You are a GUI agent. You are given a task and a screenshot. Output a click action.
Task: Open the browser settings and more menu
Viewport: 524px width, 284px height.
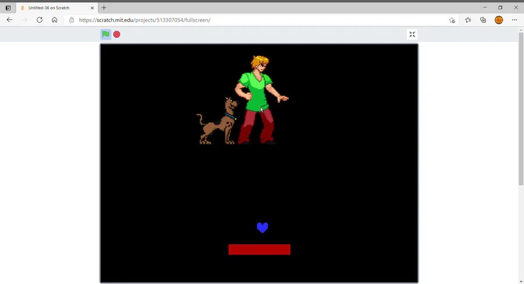click(x=514, y=20)
